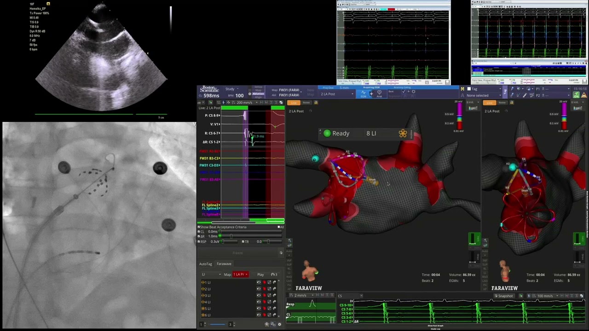The height and width of the screenshot is (331, 589).
Task: Select the Ablation workflow step
Action: click(258, 94)
